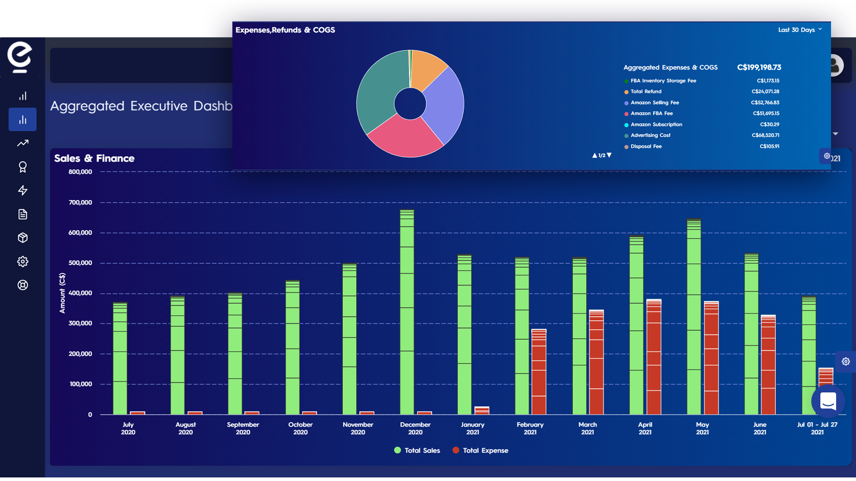
Task: Switch to the Expenses, Refunds & COGS panel
Action: [285, 30]
